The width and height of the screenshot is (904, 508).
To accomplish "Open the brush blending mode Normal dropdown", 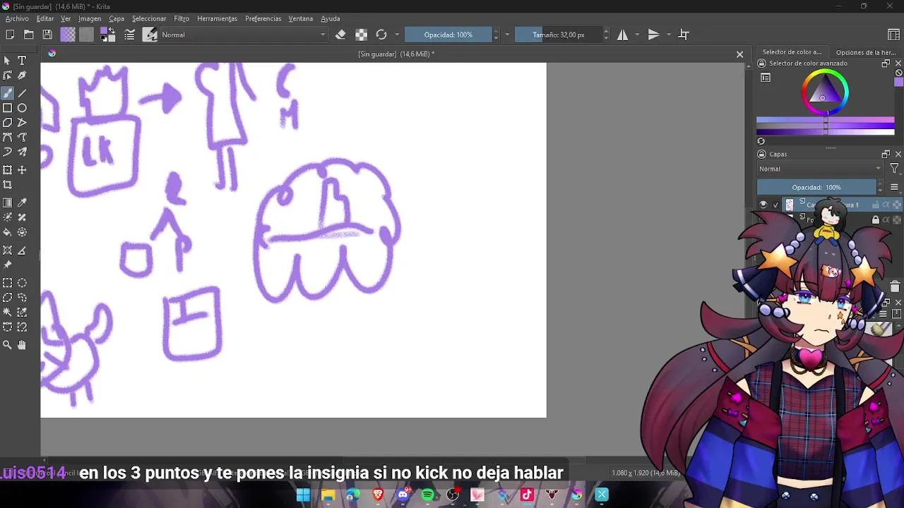I will (x=244, y=35).
